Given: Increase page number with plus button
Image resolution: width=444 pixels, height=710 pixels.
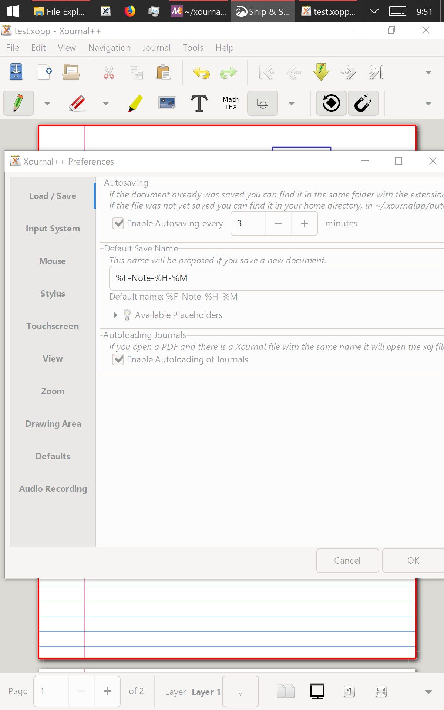Looking at the screenshot, I should pyautogui.click(x=107, y=691).
